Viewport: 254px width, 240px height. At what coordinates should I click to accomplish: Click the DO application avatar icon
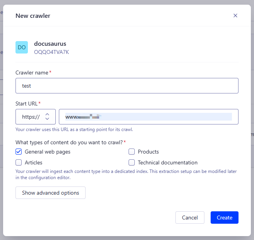pos(22,47)
